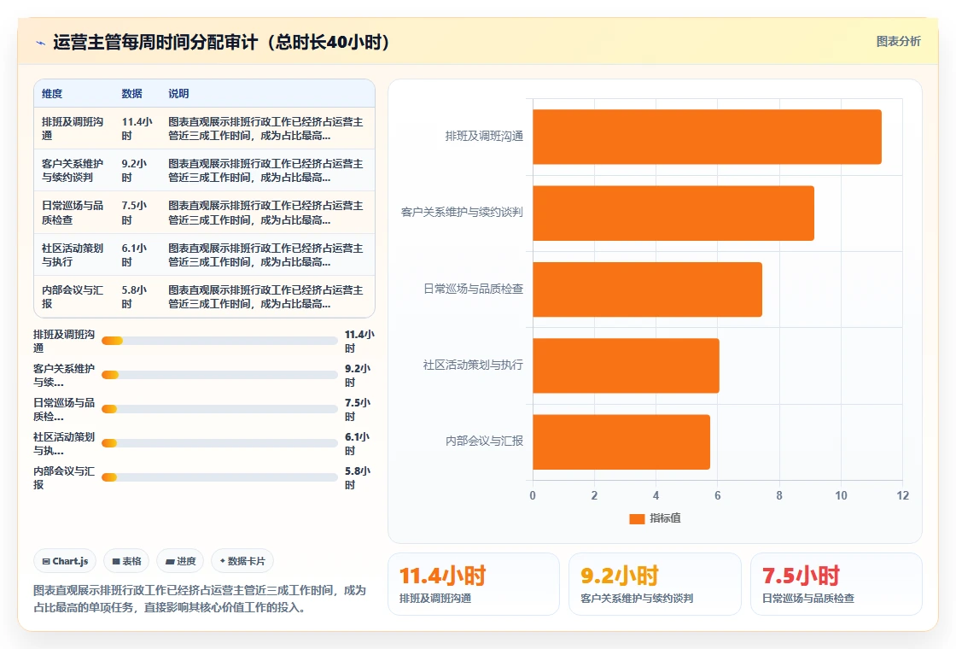
Task: Select the 进度 tag chip
Action: [x=180, y=561]
